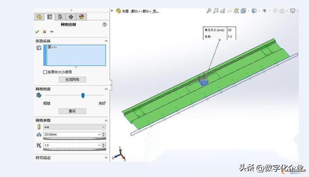Image resolution: width=309 pixels, height=177 pixels.
Task: Click the 20.00mm element size field
Action: [70, 134]
